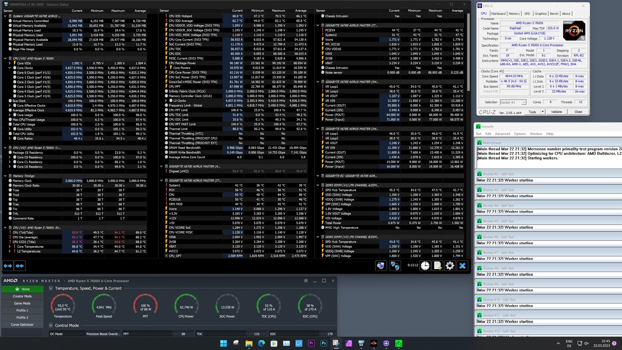Viewport: 622px width, 350px height.
Task: Collapse the Memory Timings section
Action: [x=5, y=176]
